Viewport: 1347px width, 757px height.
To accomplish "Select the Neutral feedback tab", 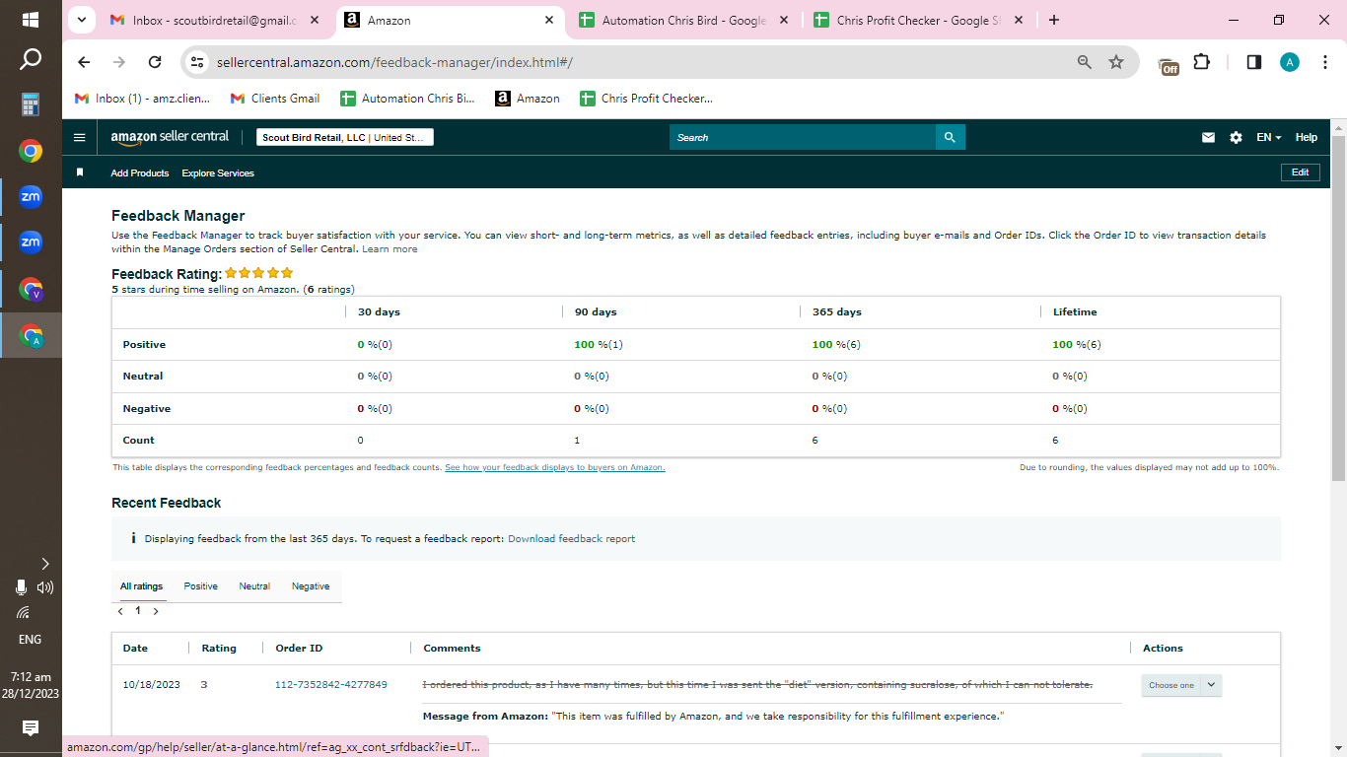I will [x=254, y=586].
